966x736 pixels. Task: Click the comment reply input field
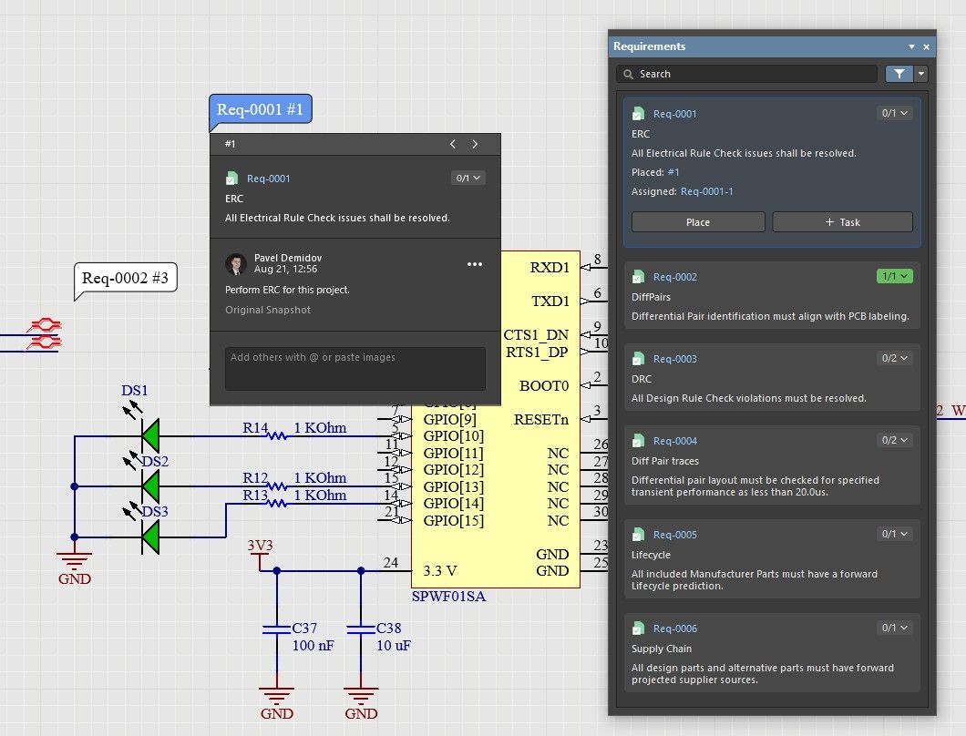354,368
